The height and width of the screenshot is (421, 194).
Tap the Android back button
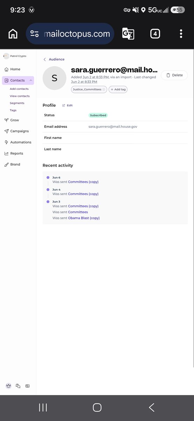152,407
